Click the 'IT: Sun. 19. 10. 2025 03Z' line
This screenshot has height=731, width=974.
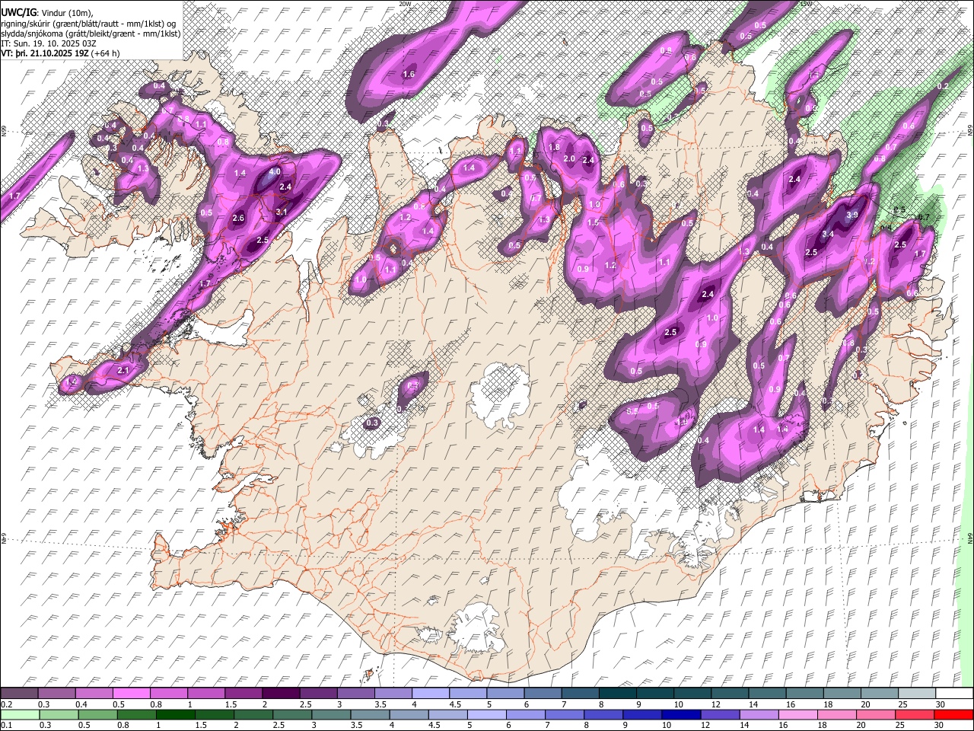click(49, 43)
